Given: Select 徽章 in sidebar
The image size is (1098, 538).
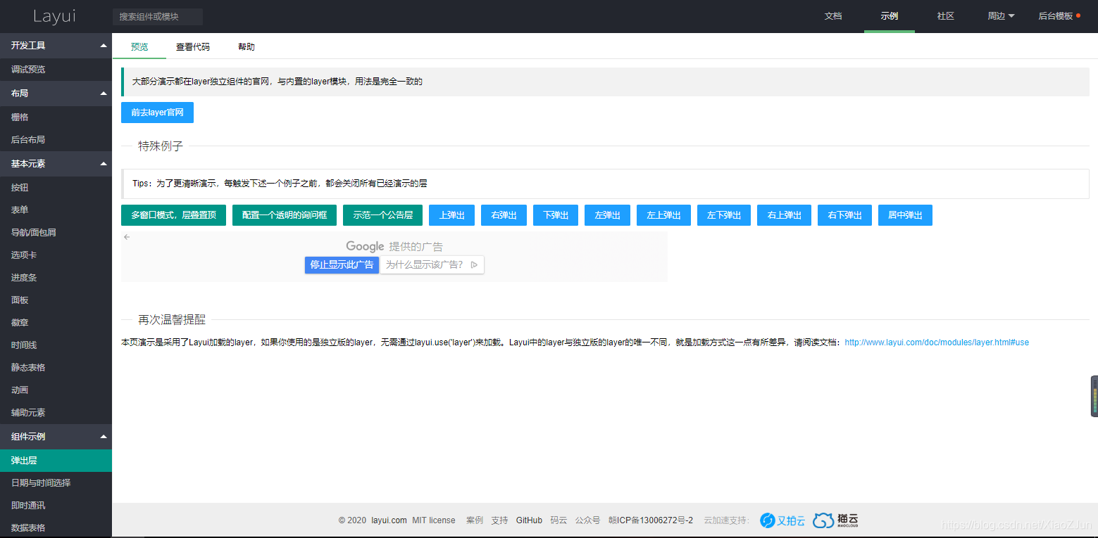Looking at the screenshot, I should 56,323.
